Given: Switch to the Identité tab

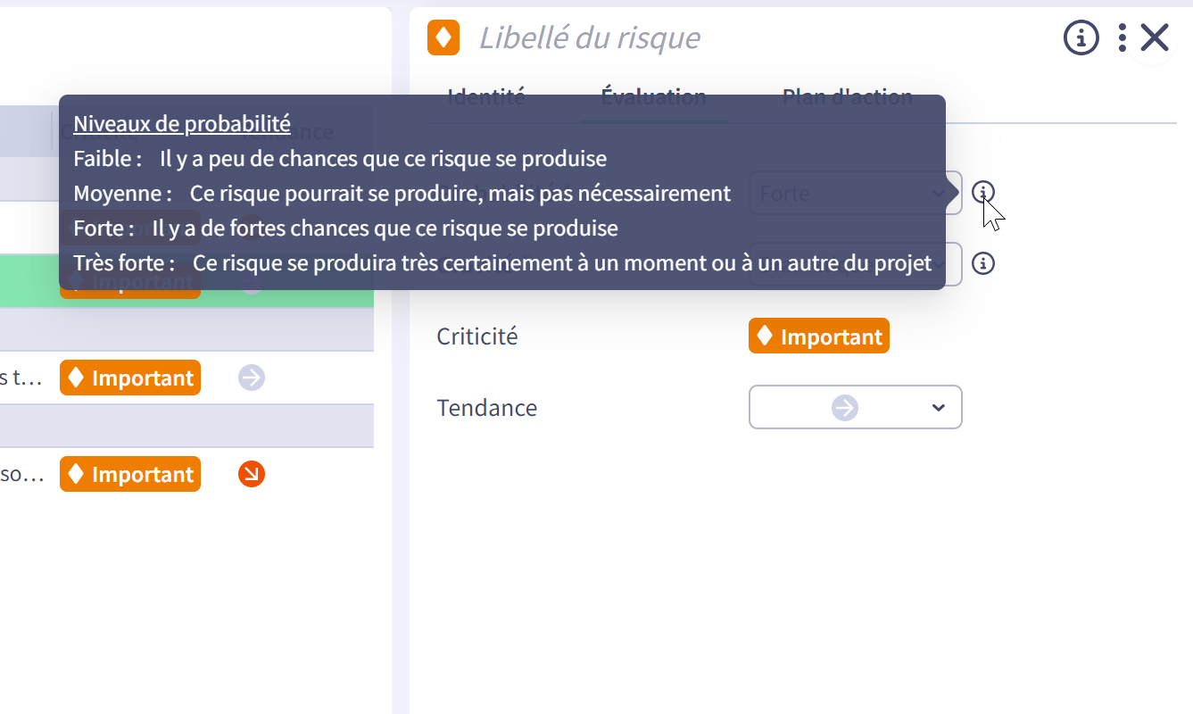Looking at the screenshot, I should tap(486, 96).
